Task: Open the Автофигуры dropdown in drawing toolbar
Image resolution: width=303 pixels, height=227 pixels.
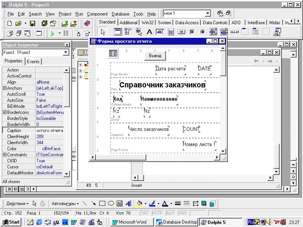Action: click(x=65, y=204)
